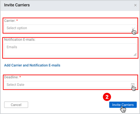Click the red step 2 badge
This screenshot has width=140, height=114.
(107, 97)
